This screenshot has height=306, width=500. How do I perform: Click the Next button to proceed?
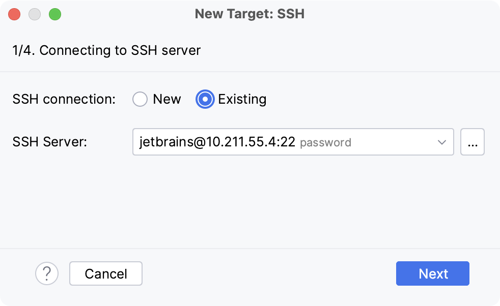coord(432,273)
